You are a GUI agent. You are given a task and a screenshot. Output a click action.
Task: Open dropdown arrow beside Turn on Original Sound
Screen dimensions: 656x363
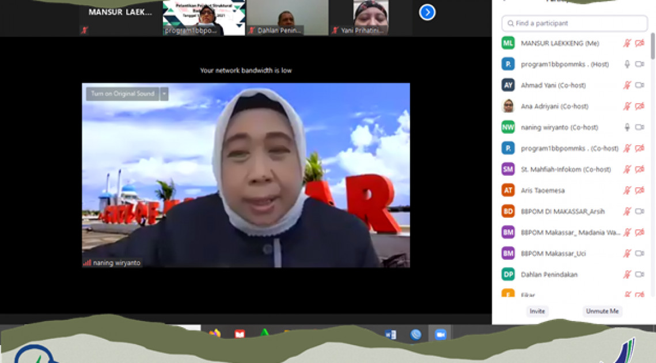pyautogui.click(x=164, y=94)
